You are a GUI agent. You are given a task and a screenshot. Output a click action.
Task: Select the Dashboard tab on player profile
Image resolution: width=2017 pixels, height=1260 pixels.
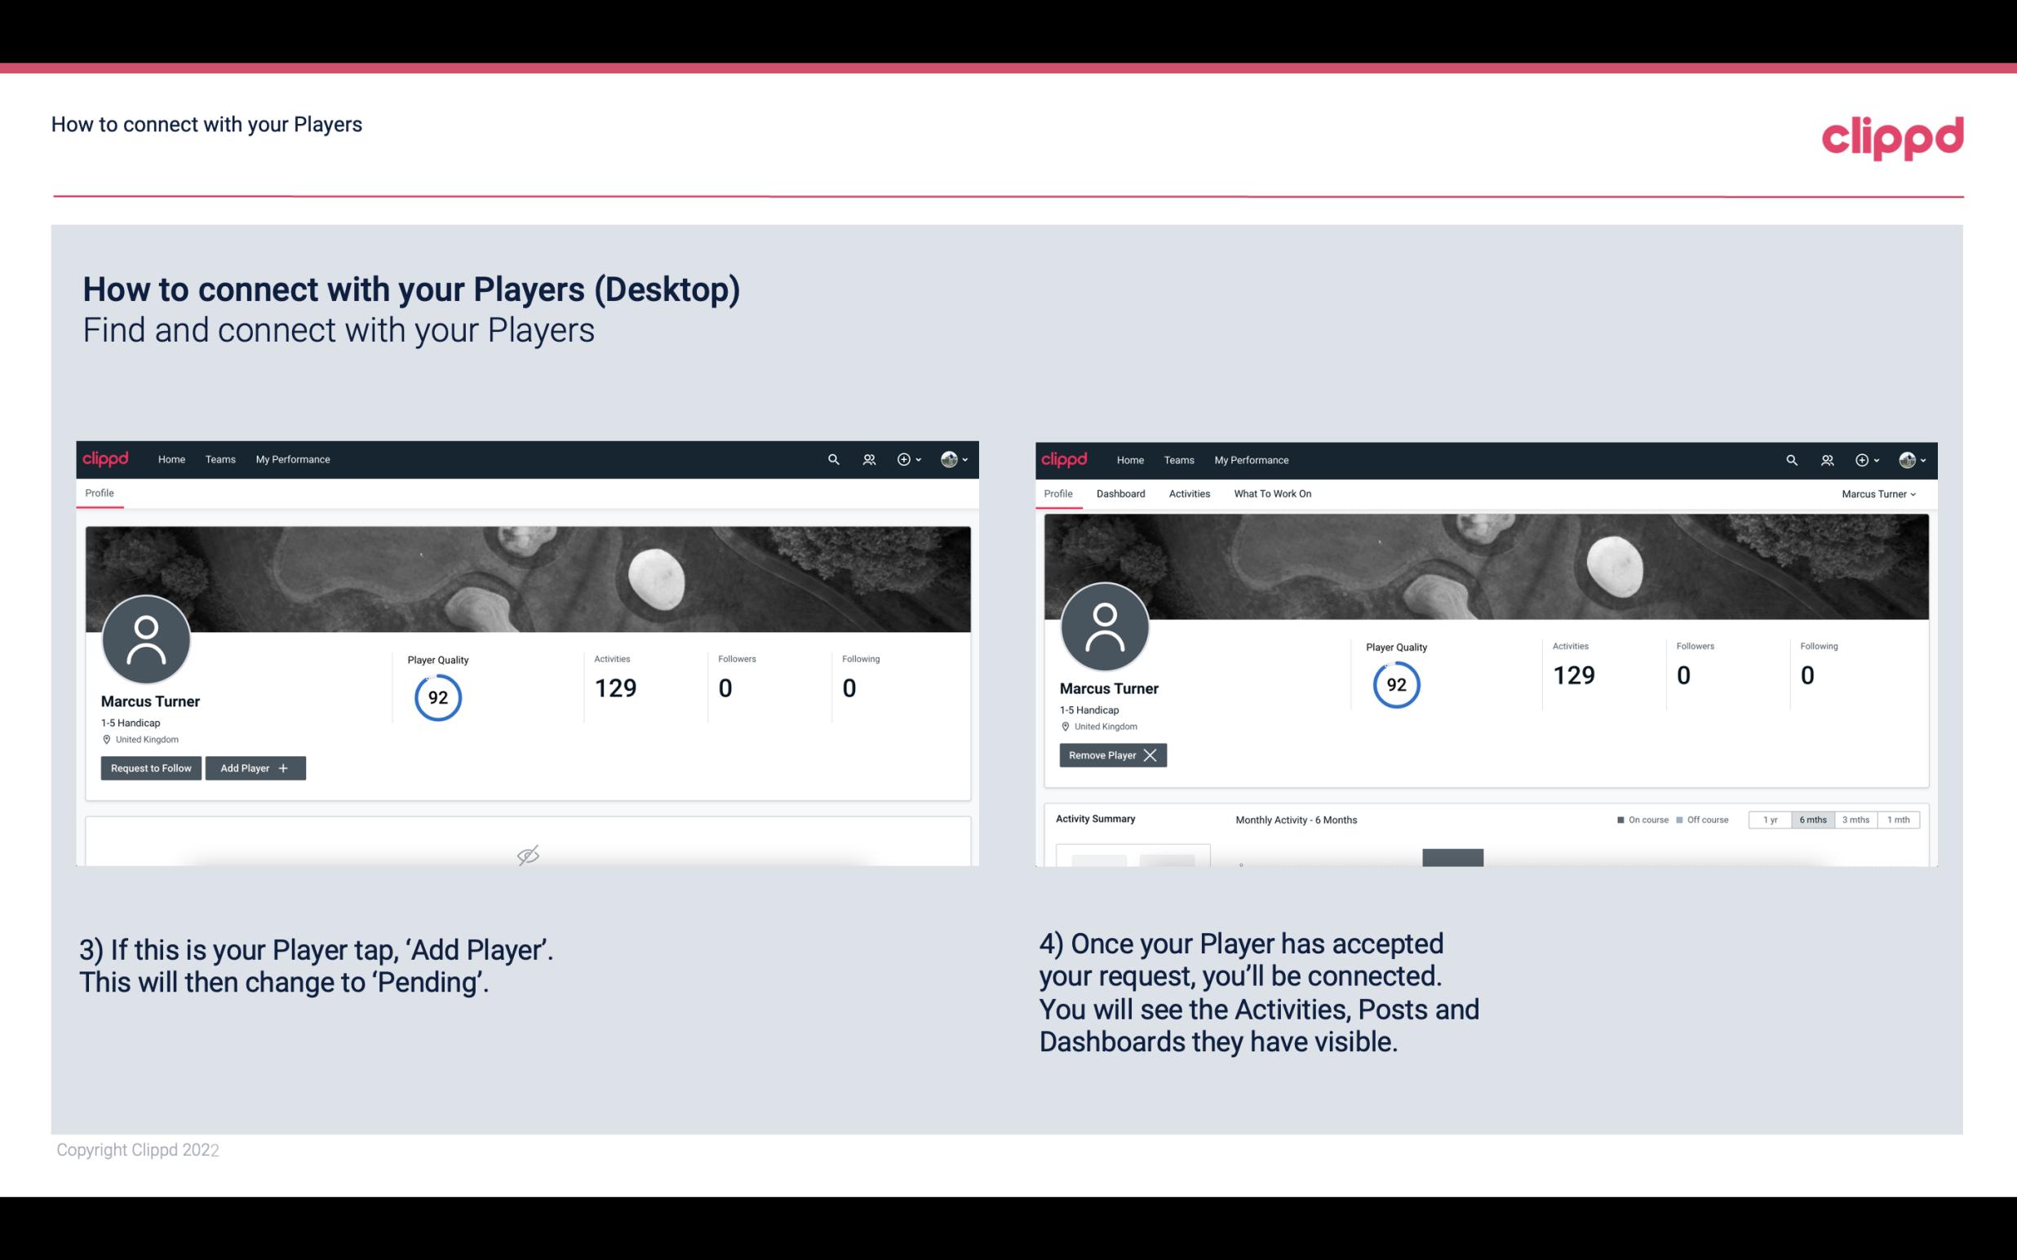click(1121, 493)
